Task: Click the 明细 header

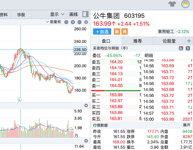Action: [149, 56]
